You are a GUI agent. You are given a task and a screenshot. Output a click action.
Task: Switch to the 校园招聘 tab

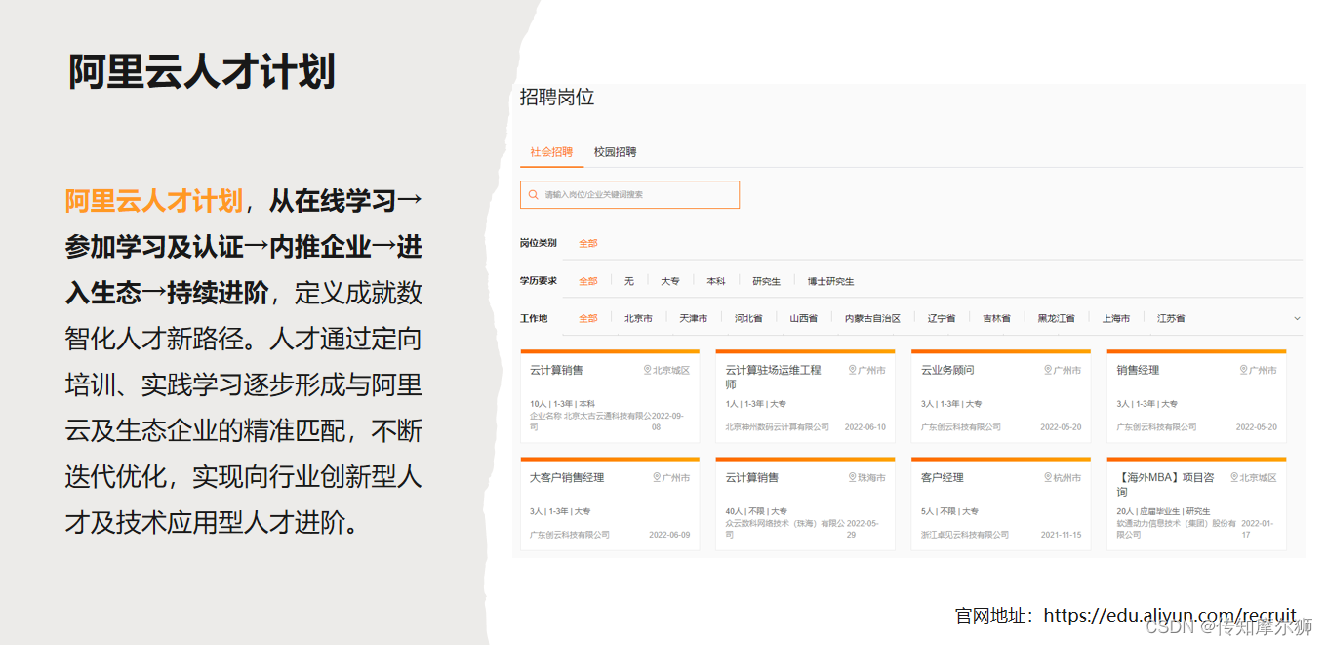(x=615, y=152)
